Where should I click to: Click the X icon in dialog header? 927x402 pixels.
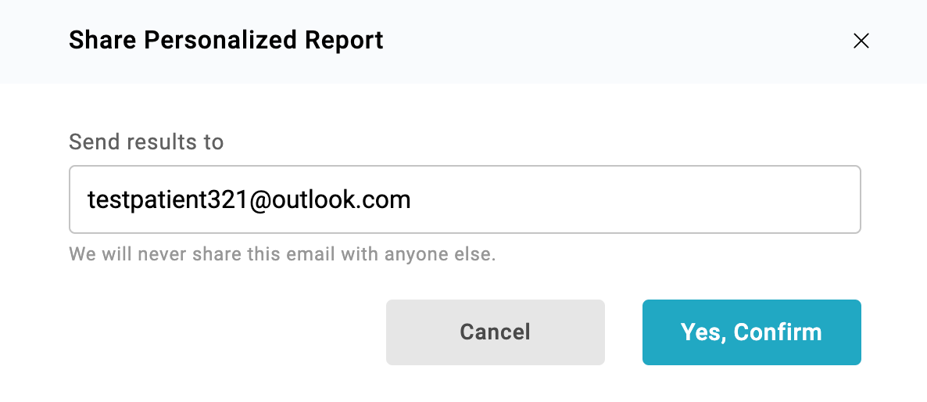[861, 41]
